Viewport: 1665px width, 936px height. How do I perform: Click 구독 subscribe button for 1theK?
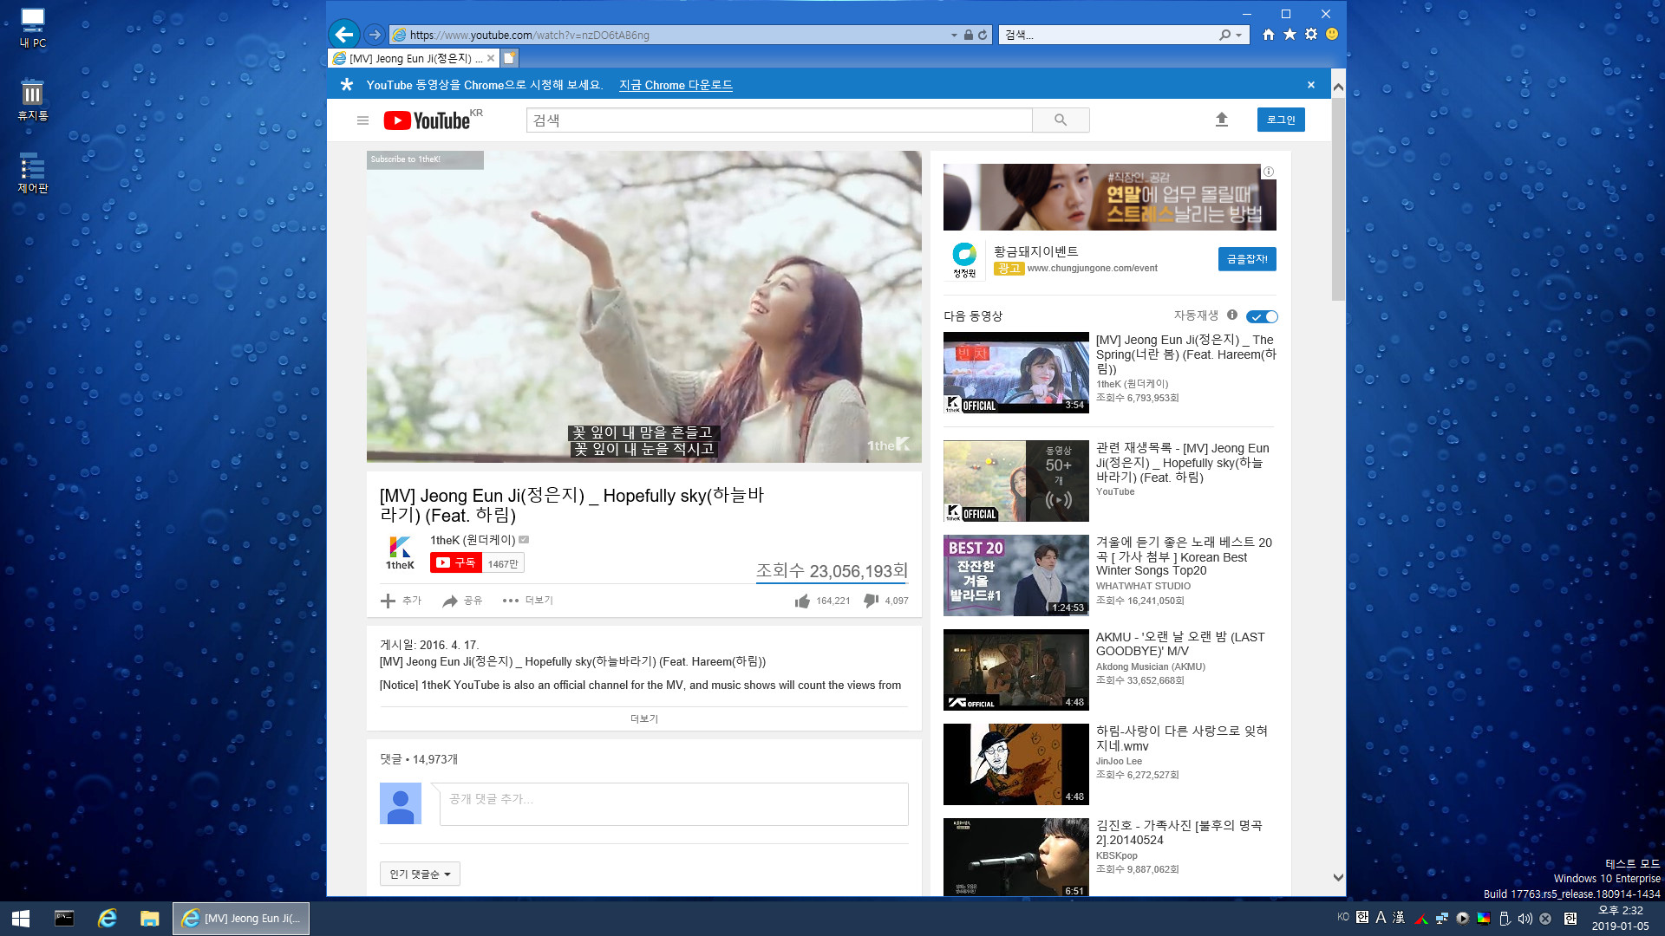[455, 562]
